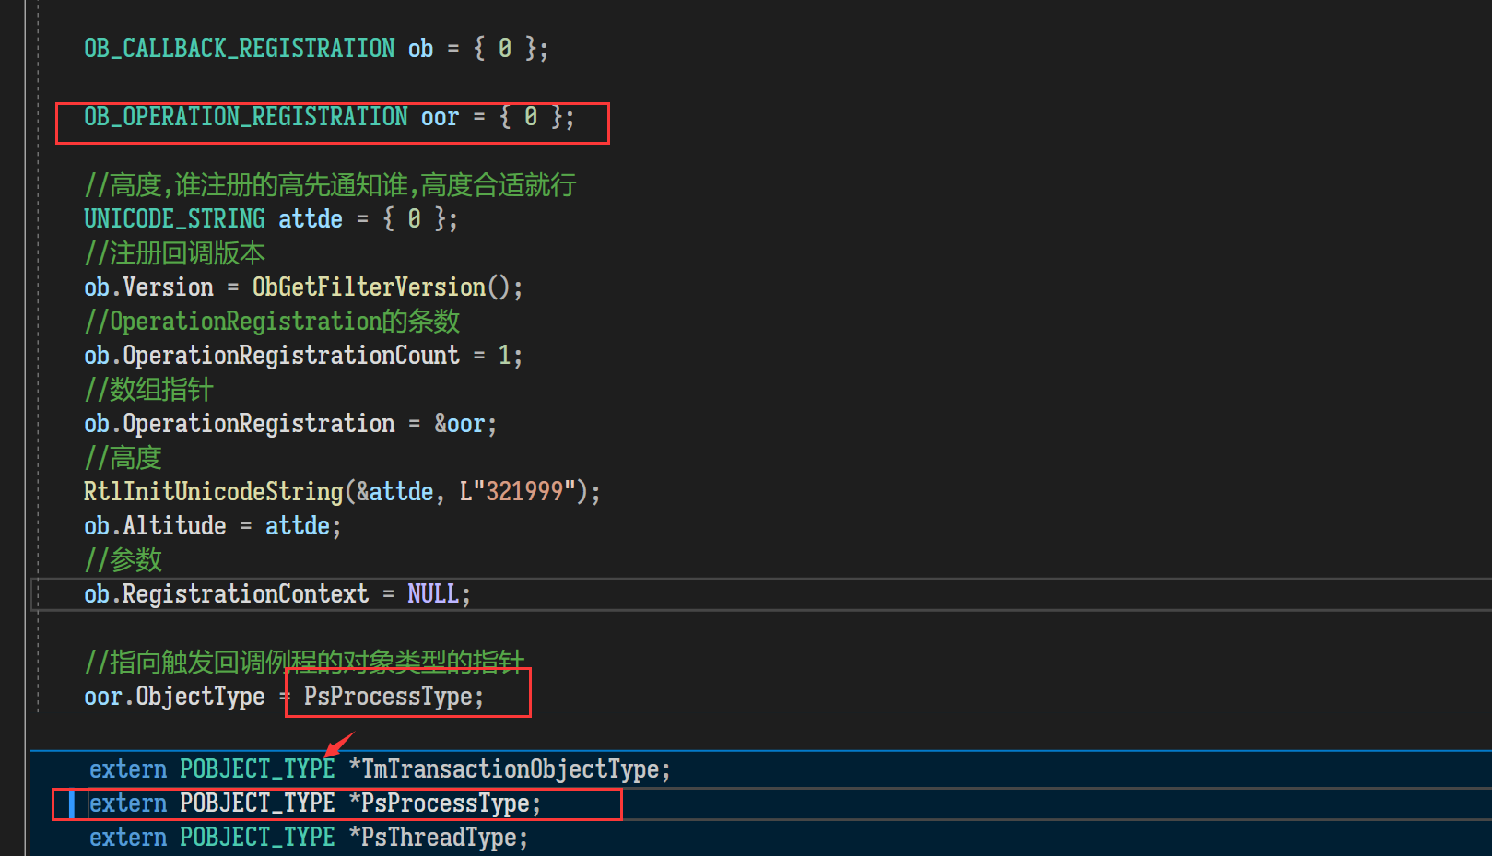The image size is (1492, 856).
Task: Click NULL in the RegistrationContext line
Action: [433, 593]
